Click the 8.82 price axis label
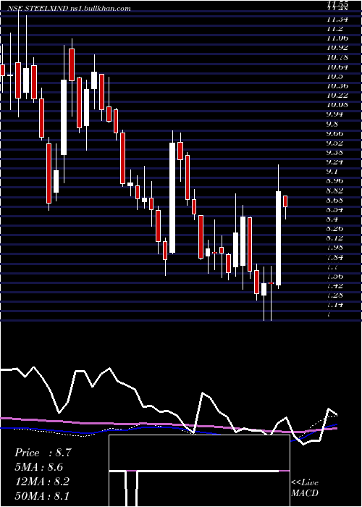 click(336, 190)
